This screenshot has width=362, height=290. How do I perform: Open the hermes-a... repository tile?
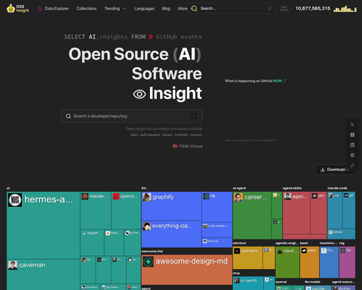[x=43, y=226]
